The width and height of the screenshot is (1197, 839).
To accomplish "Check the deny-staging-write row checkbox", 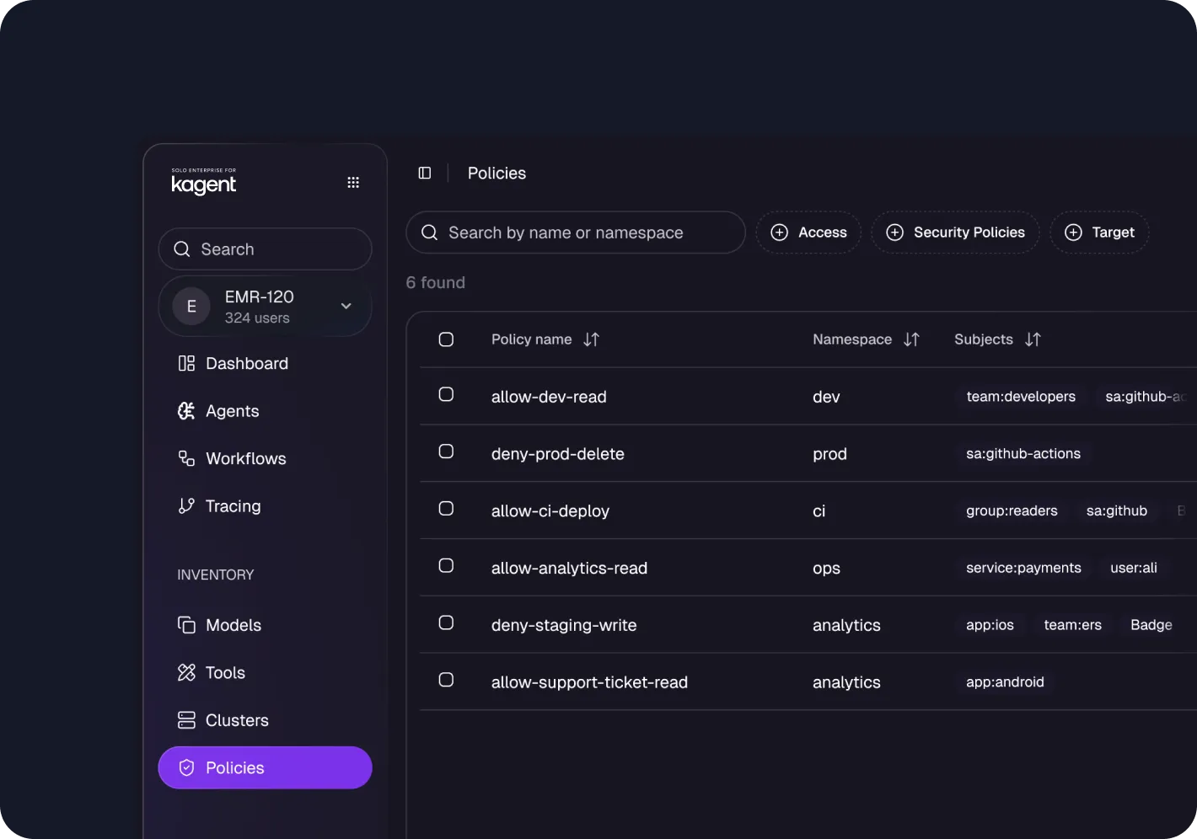I will point(446,623).
